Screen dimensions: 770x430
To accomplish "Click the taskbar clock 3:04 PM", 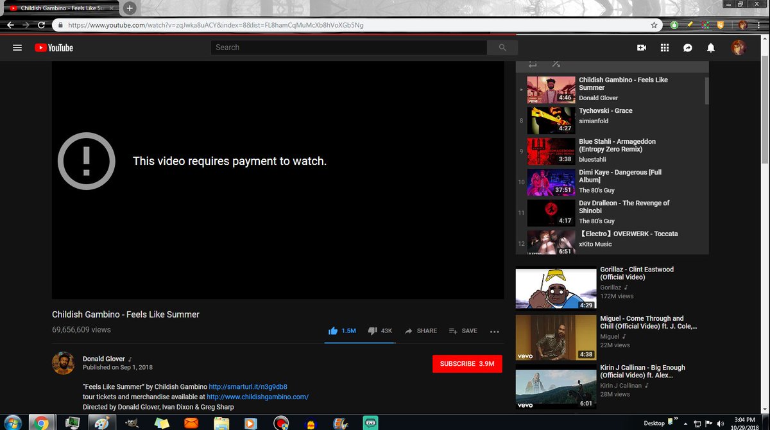I will [744, 418].
